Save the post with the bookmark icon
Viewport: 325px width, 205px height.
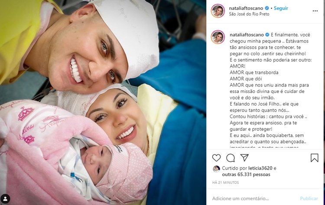(x=315, y=158)
